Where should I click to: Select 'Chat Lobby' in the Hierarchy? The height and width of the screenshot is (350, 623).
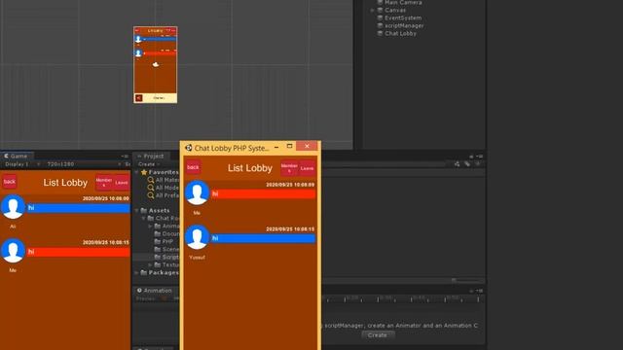[x=400, y=33]
